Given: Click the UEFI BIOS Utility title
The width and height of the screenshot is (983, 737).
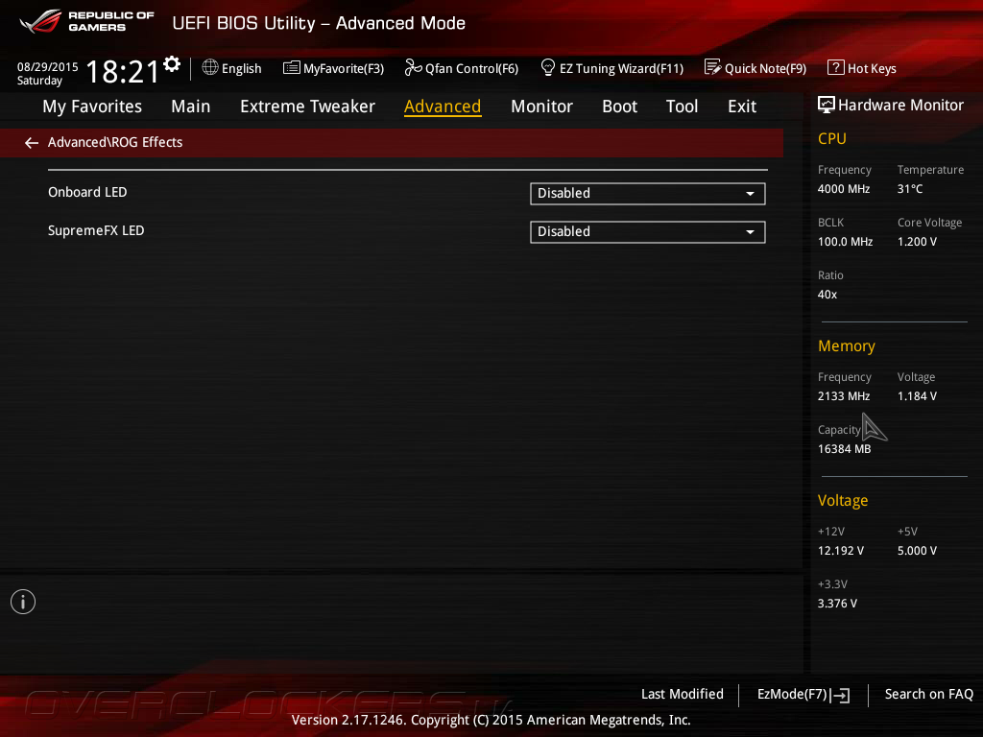Looking at the screenshot, I should pos(319,23).
